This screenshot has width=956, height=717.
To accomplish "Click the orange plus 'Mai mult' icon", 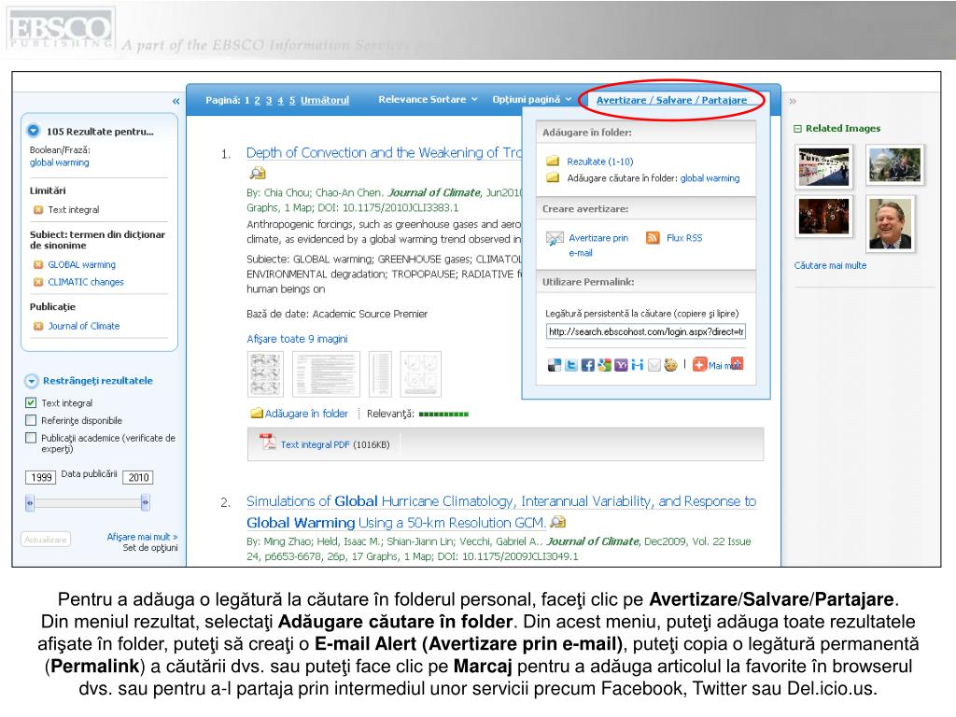I will [x=699, y=365].
